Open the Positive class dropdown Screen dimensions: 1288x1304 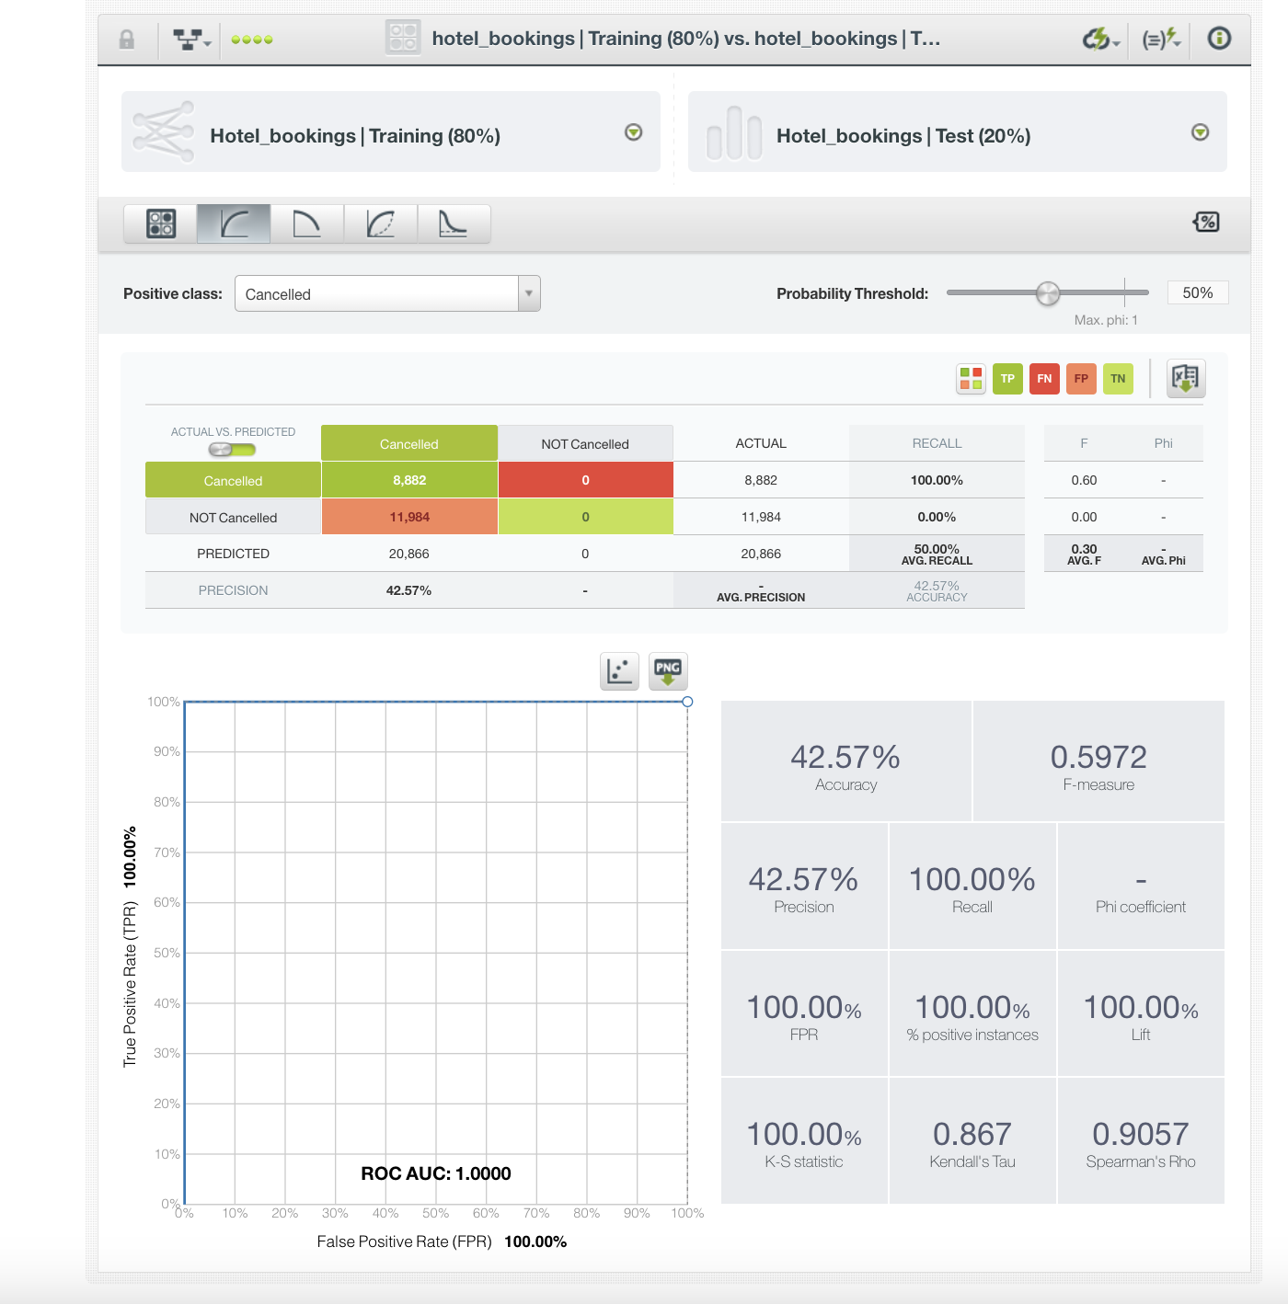click(387, 294)
